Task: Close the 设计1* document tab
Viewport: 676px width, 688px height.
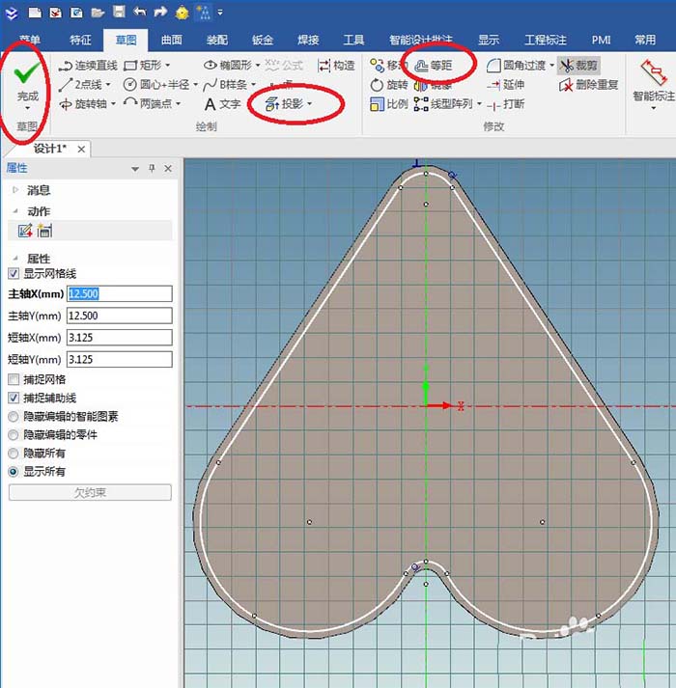Action: pos(81,150)
